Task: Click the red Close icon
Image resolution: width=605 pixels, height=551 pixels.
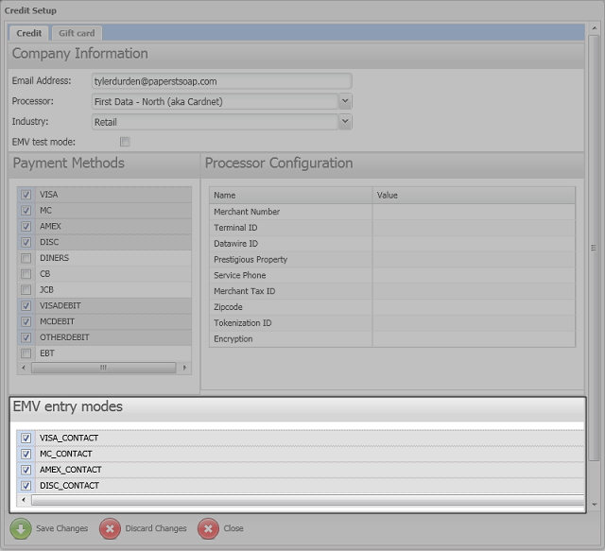Action: click(x=208, y=528)
